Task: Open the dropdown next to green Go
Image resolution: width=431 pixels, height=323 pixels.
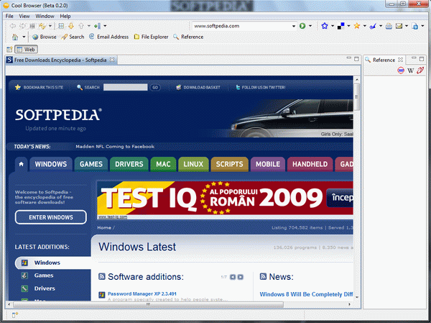Action: (310, 26)
